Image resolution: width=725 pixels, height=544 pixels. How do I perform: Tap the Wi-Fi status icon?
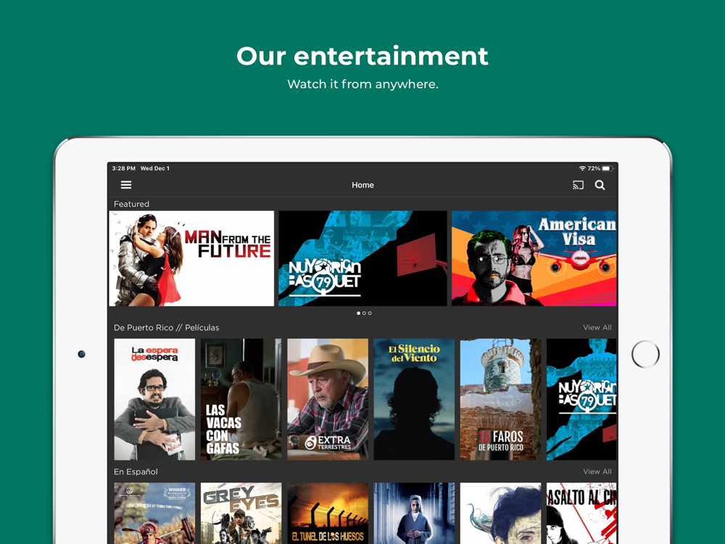pos(582,168)
